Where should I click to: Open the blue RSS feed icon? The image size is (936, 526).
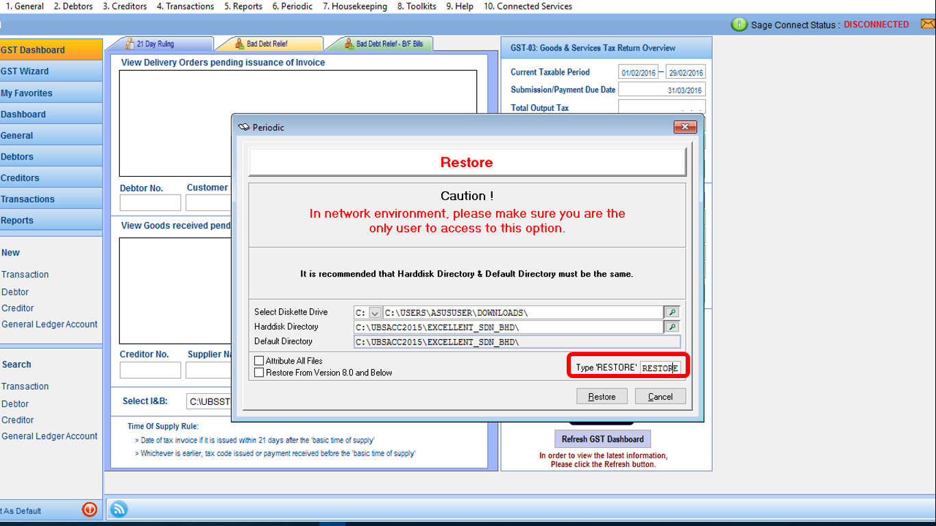click(119, 509)
